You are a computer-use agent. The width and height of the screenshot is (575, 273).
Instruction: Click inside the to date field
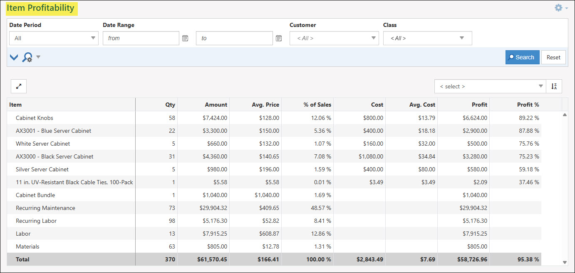point(234,38)
